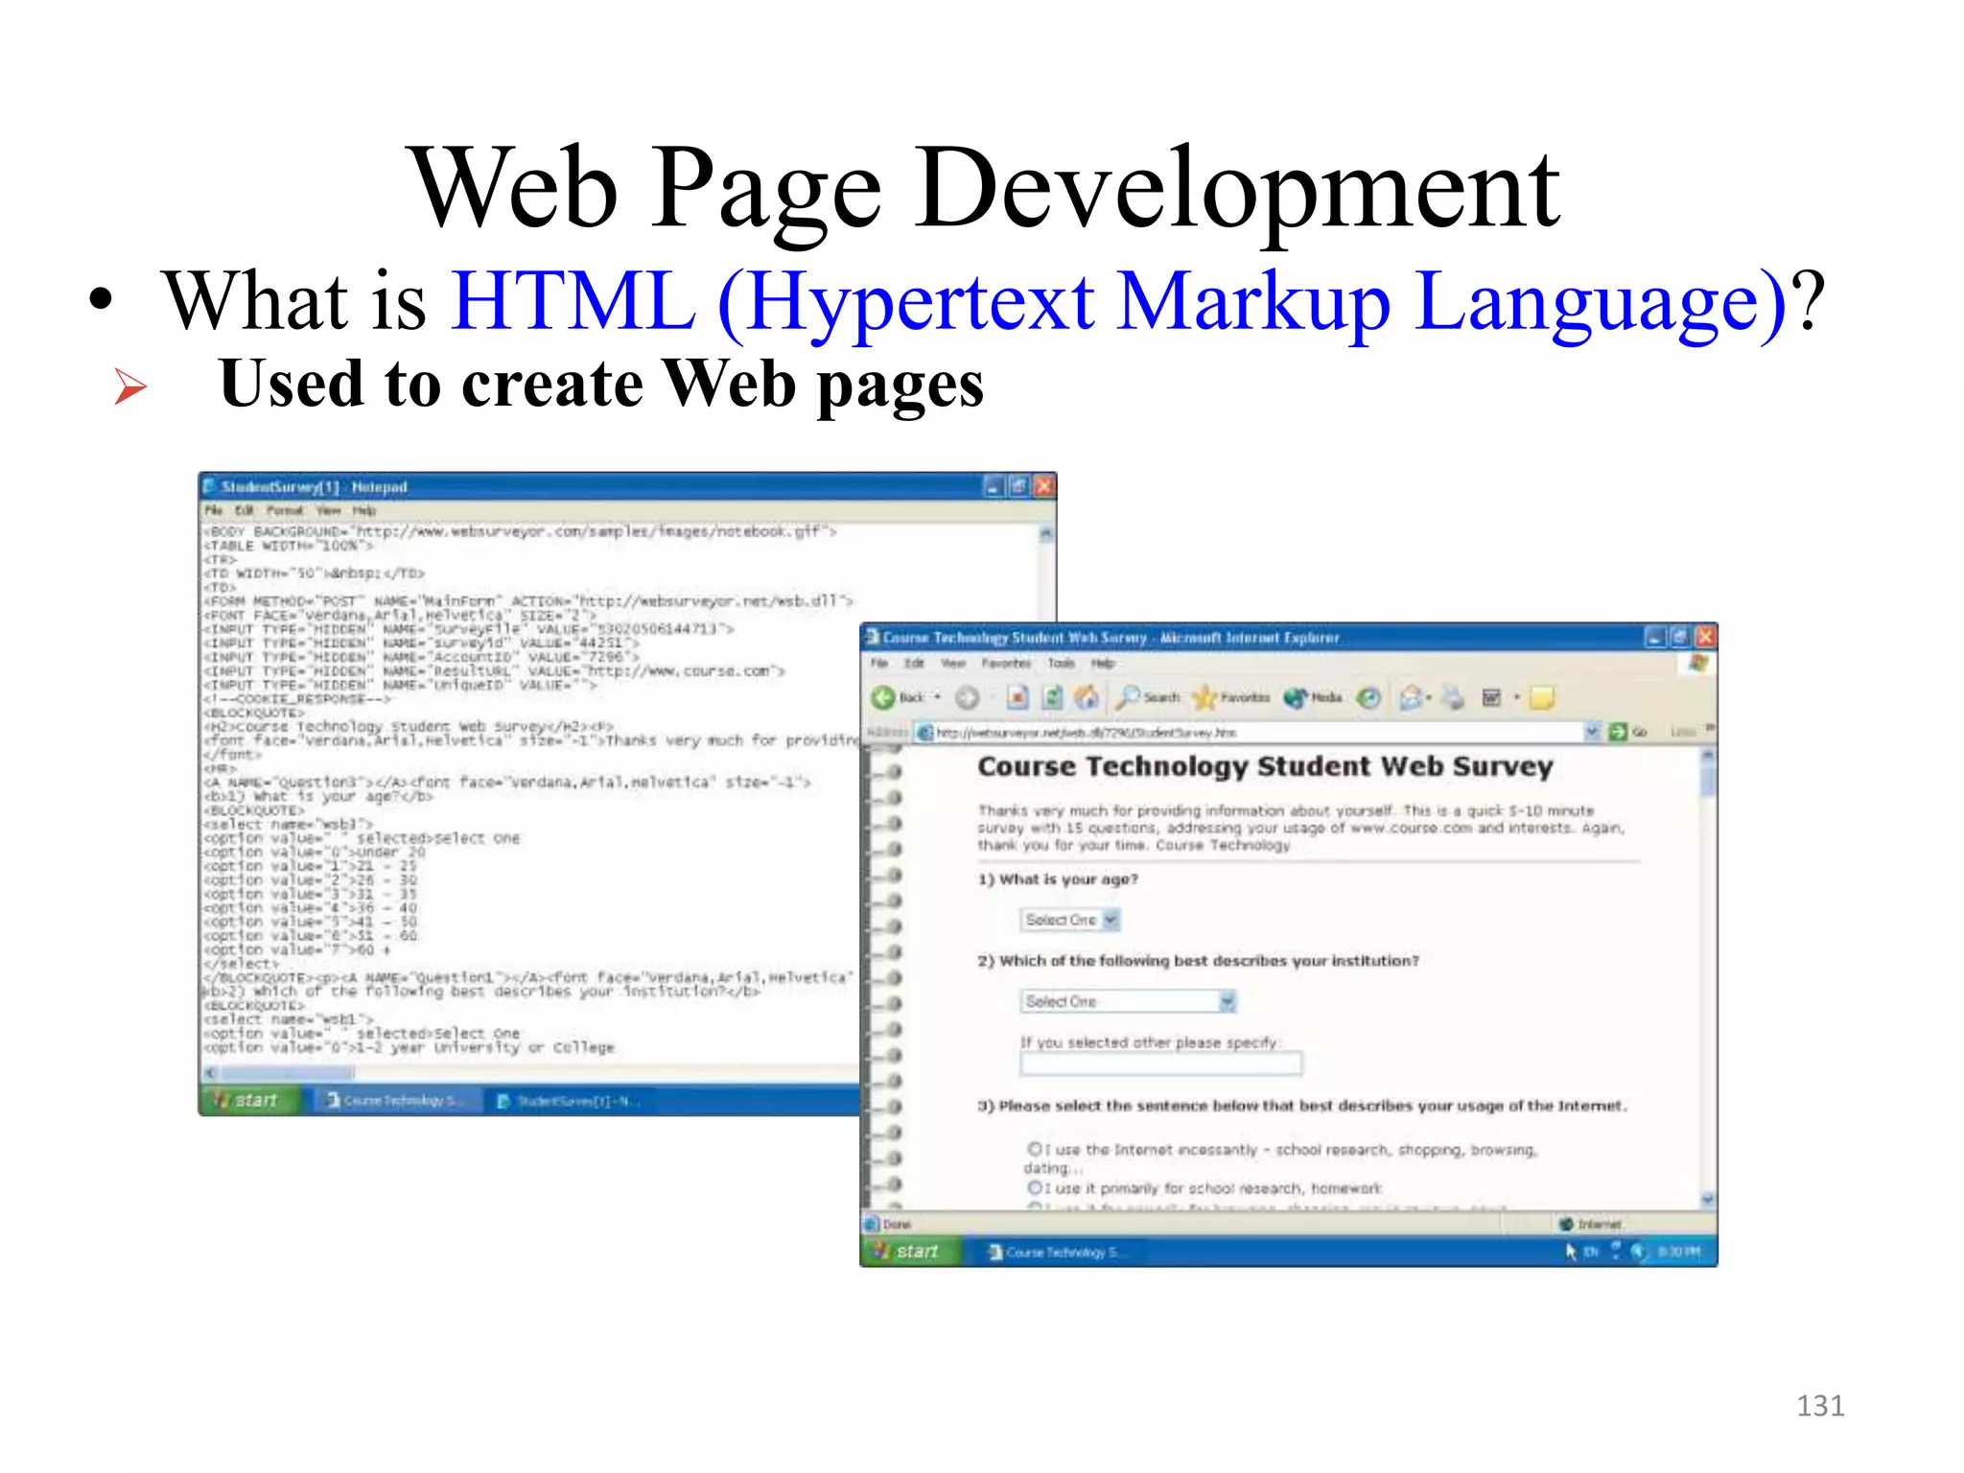Click the Edit with Word icon in toolbar
The image size is (1964, 1473).
point(1491,697)
